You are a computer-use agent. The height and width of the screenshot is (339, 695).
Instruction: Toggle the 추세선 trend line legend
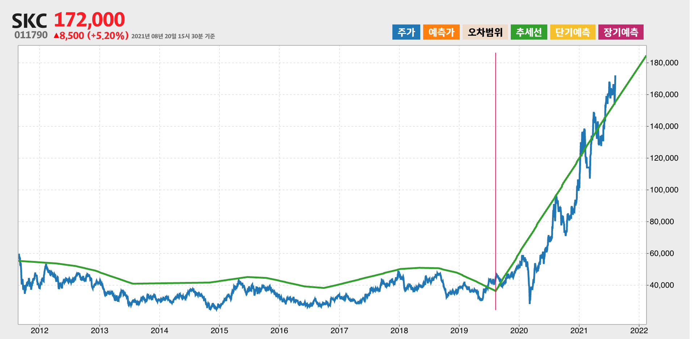[529, 32]
